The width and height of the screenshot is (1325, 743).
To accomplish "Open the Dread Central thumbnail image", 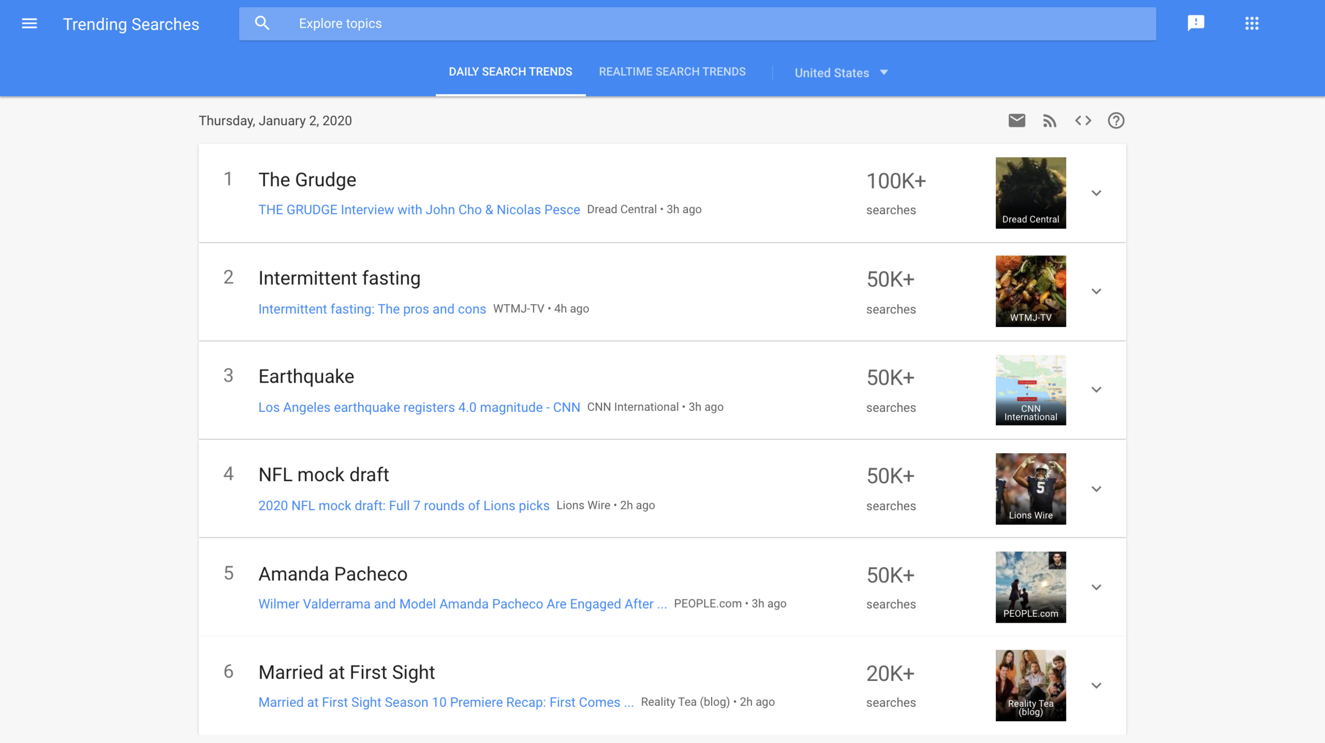I will pyautogui.click(x=1030, y=193).
